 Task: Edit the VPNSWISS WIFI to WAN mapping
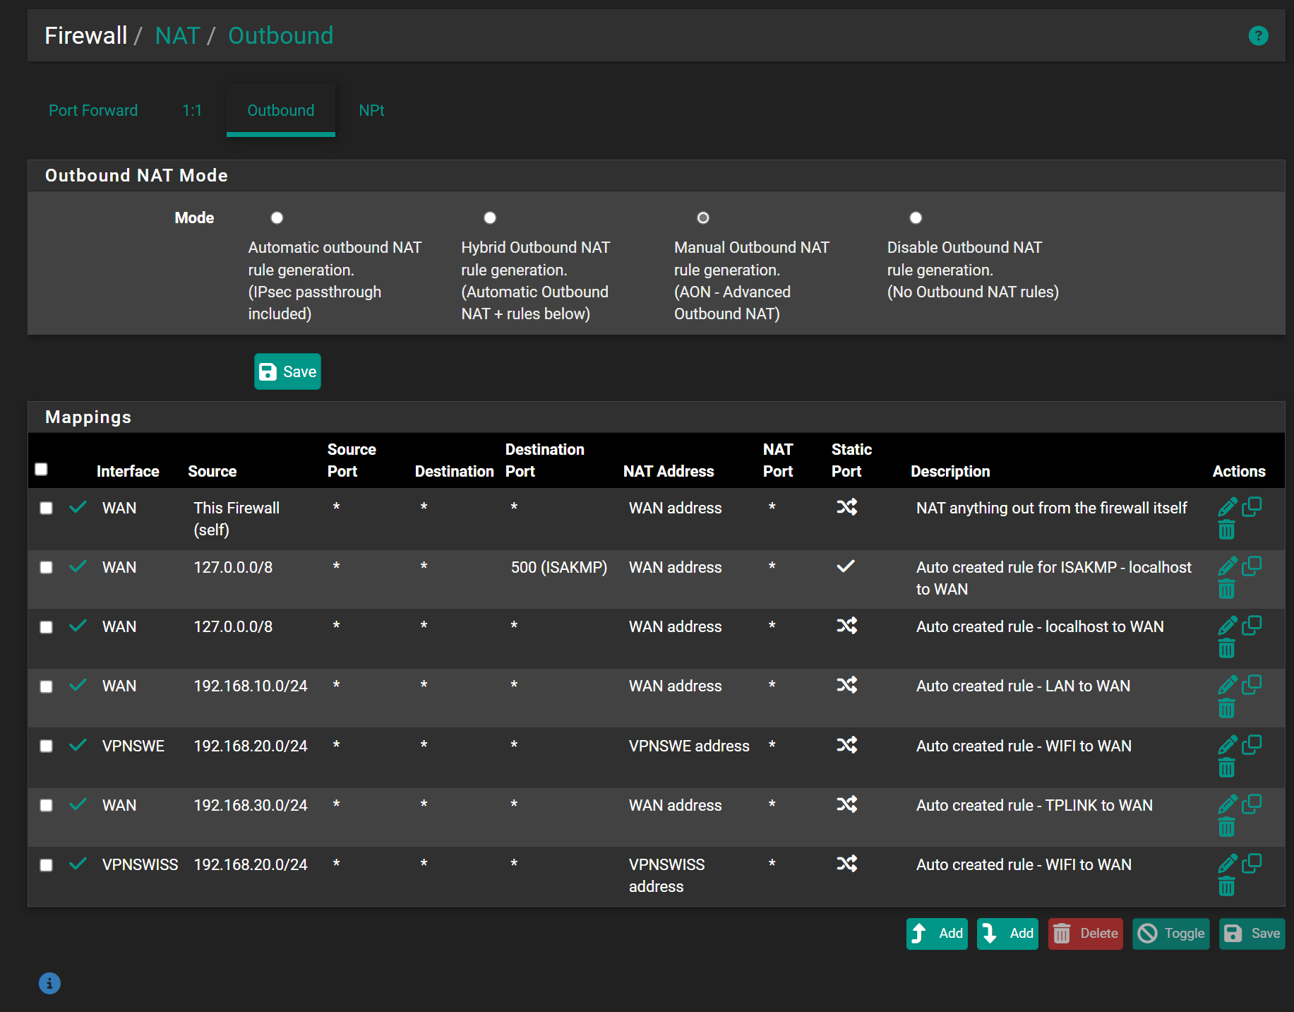[x=1227, y=863]
